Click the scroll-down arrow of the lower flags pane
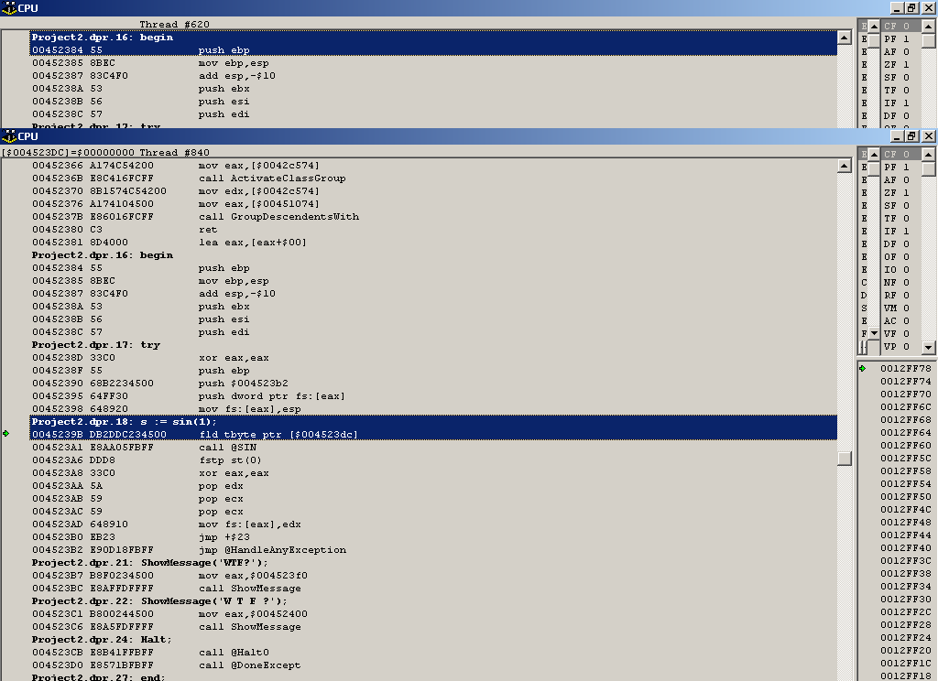Viewport: 938px width, 681px height. click(930, 348)
